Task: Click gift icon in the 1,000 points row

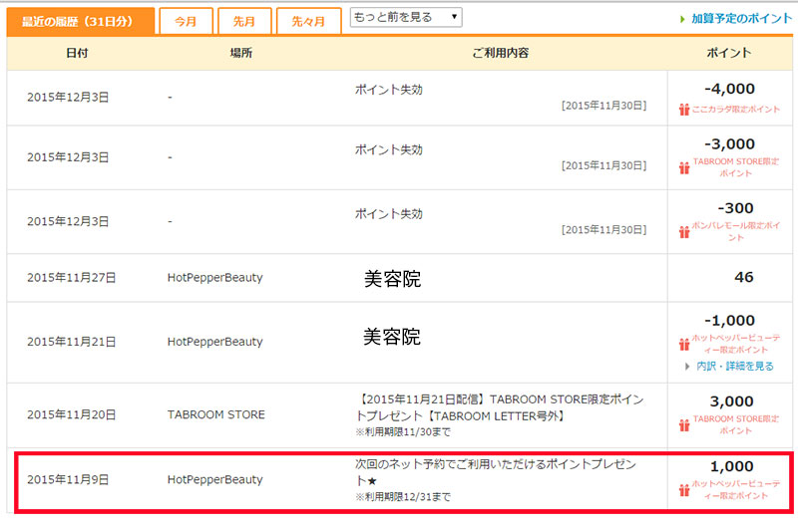Action: pos(684,490)
